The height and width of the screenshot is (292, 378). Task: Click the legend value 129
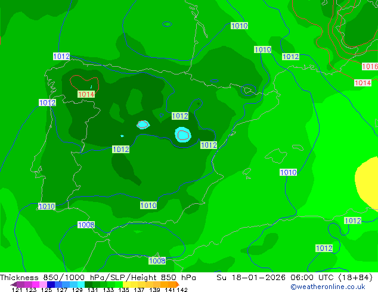(x=78, y=290)
